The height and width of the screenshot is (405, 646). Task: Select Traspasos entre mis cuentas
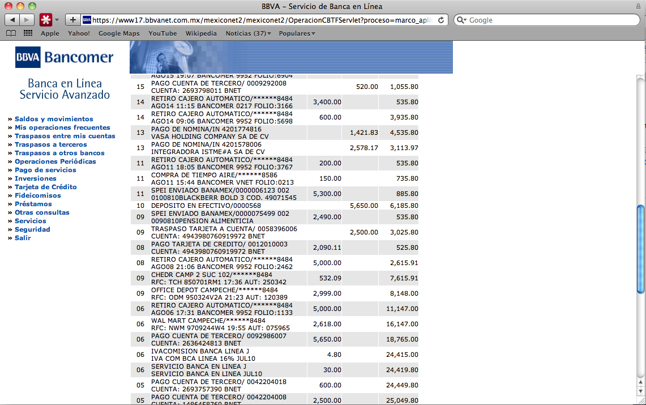pos(65,136)
